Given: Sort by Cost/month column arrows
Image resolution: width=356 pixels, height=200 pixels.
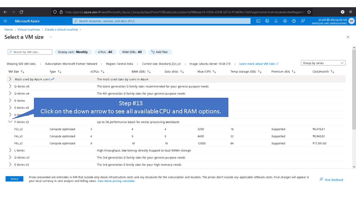Looking at the screenshot, I should pos(332,72).
